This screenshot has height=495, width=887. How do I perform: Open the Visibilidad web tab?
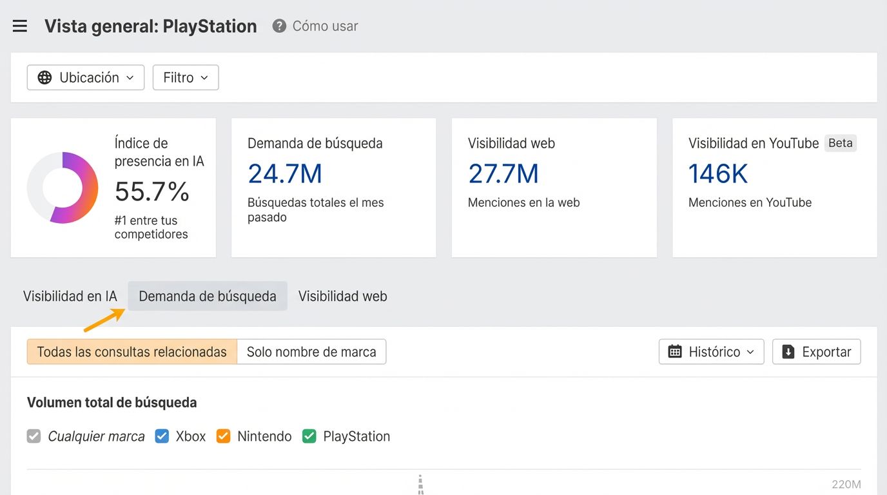[x=342, y=296]
